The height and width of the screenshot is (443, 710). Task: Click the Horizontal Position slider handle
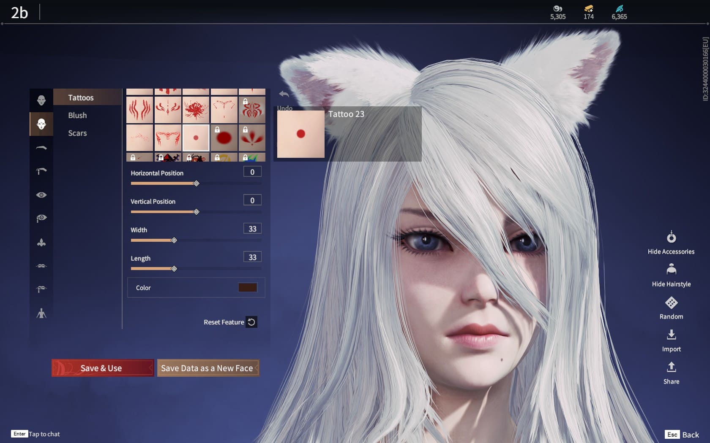(x=196, y=184)
